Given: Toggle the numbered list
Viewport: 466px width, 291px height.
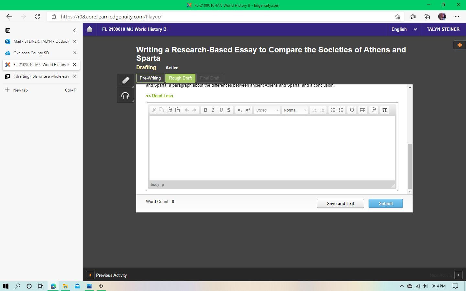Looking at the screenshot, I should click(x=333, y=110).
